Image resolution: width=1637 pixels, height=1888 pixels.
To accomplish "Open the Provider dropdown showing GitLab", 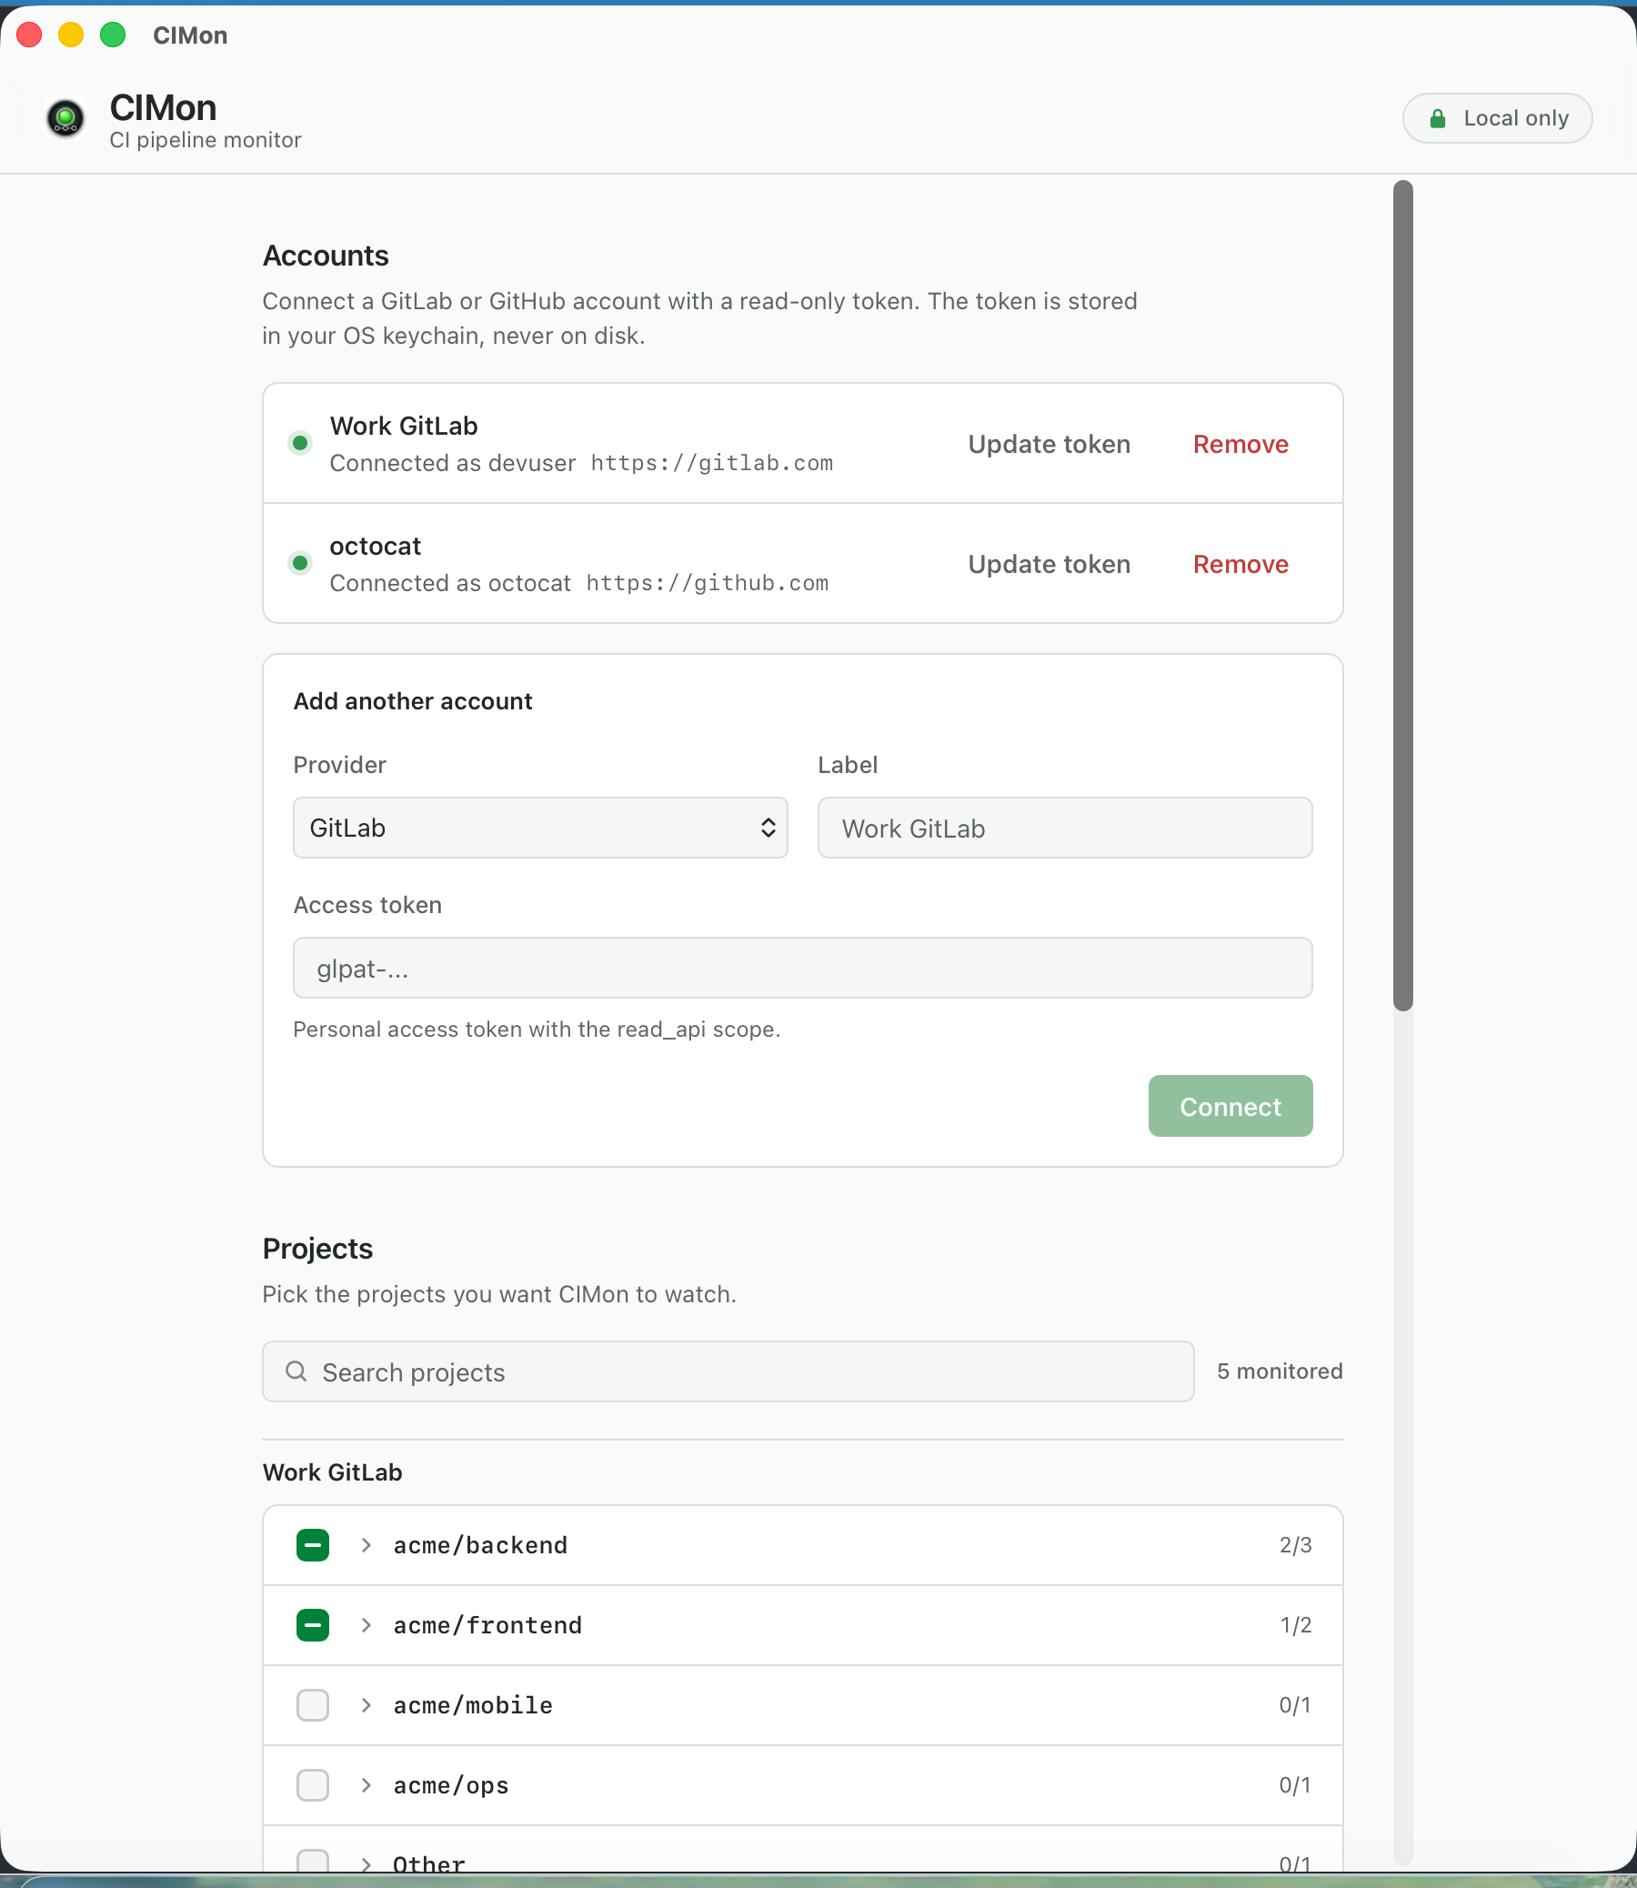I will tap(540, 828).
